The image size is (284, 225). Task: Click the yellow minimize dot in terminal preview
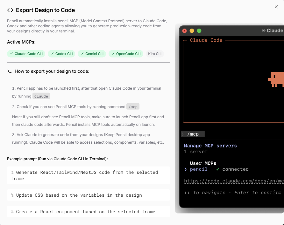tap(192, 31)
